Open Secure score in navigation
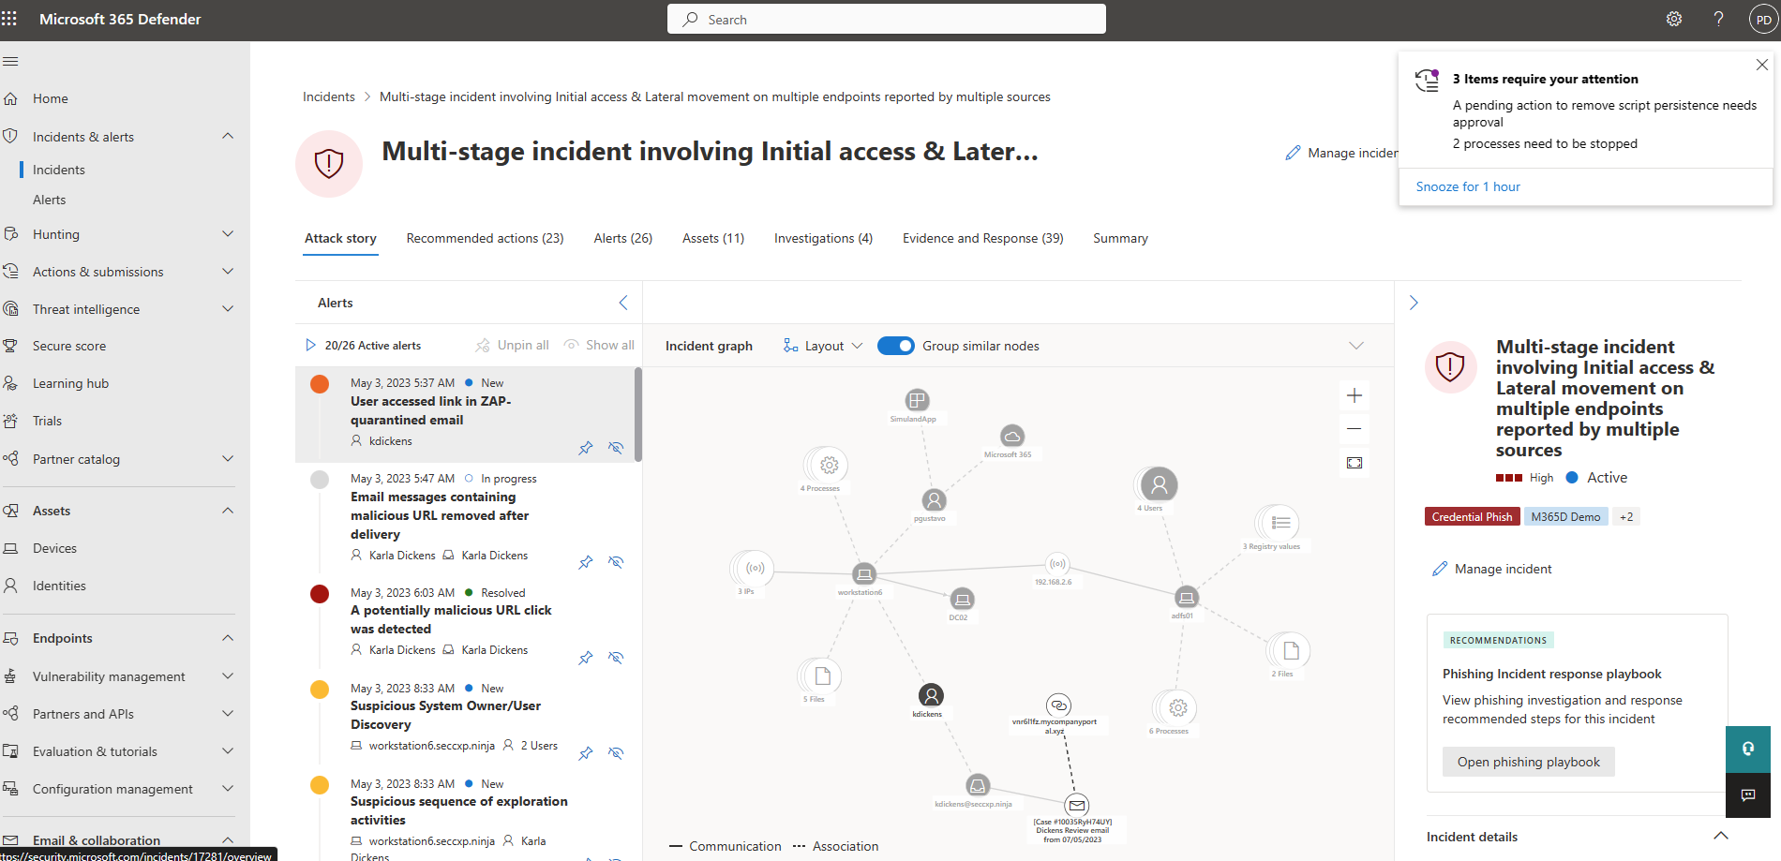This screenshot has height=861, width=1781. pos(69,346)
